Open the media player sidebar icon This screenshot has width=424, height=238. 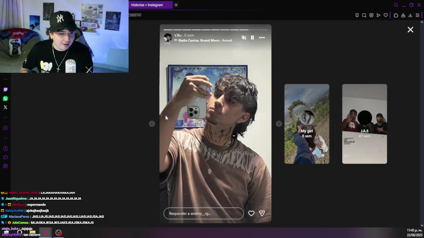(x=5, y=128)
